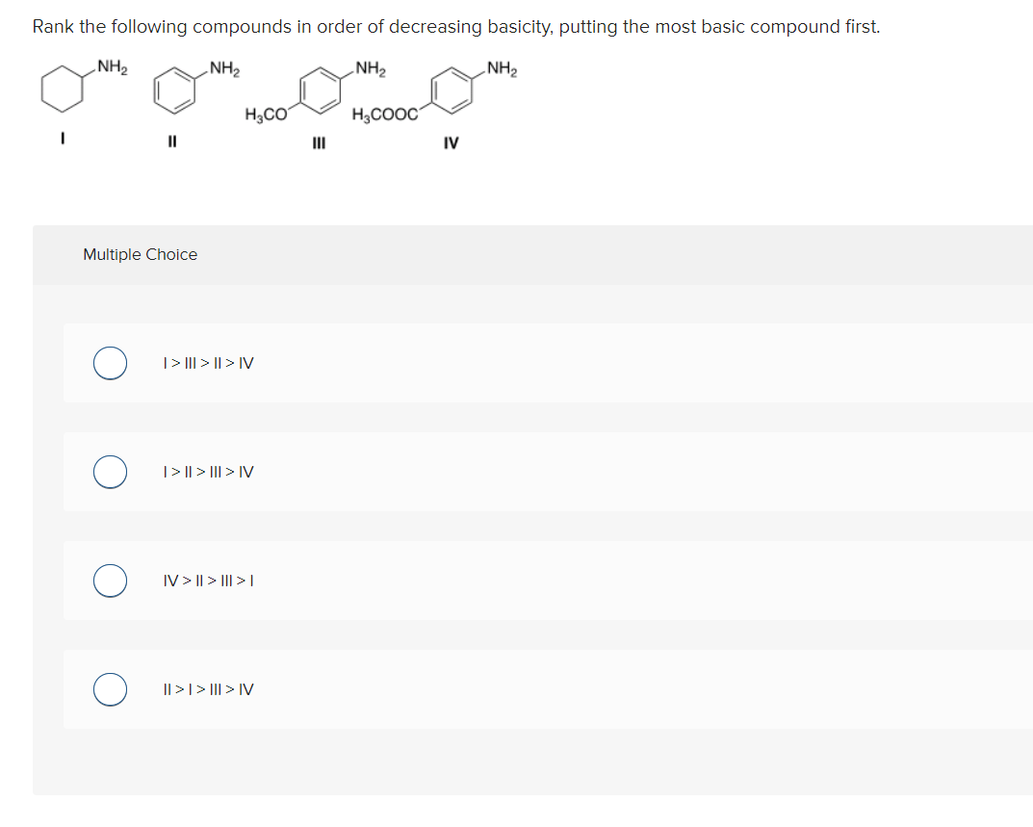Viewport: 1033px width, 827px height.
Task: Select the radio button for I > III > II > IV
Action: pyautogui.click(x=109, y=364)
